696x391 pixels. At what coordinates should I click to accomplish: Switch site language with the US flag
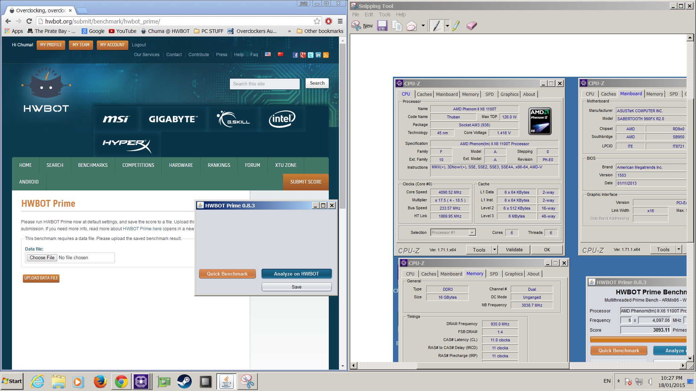[x=268, y=54]
